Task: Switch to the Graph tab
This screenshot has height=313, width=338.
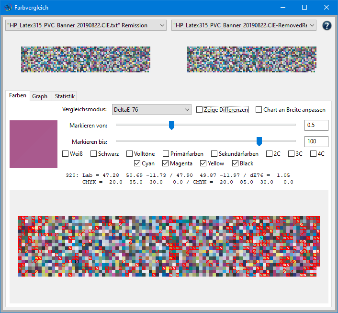Action: pos(40,96)
